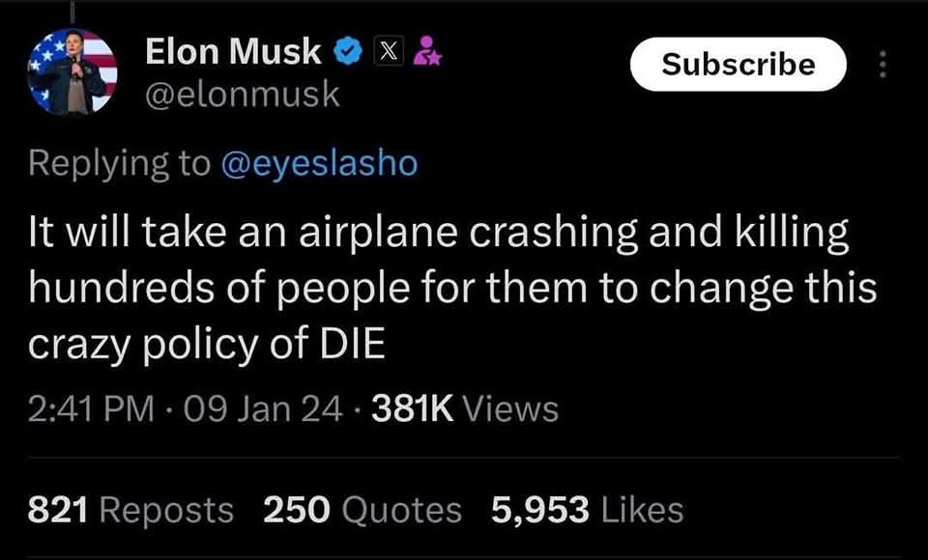
Task: Show the 5,953 Likes list
Action: [587, 510]
